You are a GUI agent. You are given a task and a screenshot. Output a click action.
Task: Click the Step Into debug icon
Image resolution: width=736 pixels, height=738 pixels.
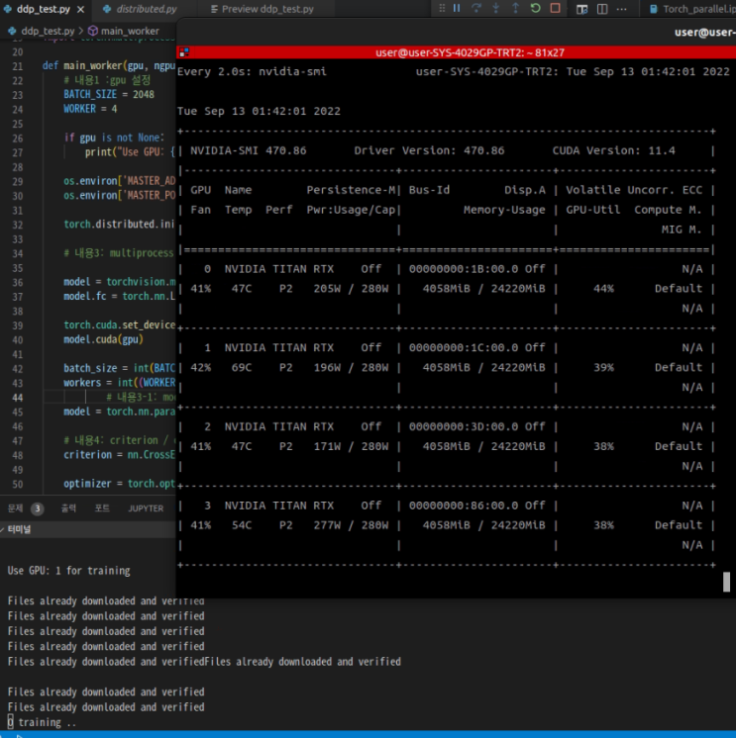pos(496,9)
